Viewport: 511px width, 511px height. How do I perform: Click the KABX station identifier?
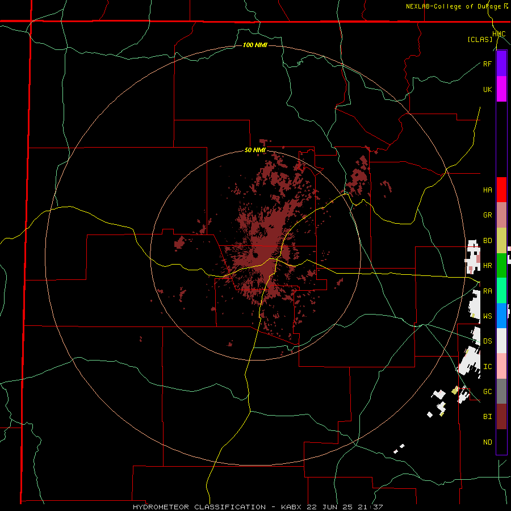point(292,507)
